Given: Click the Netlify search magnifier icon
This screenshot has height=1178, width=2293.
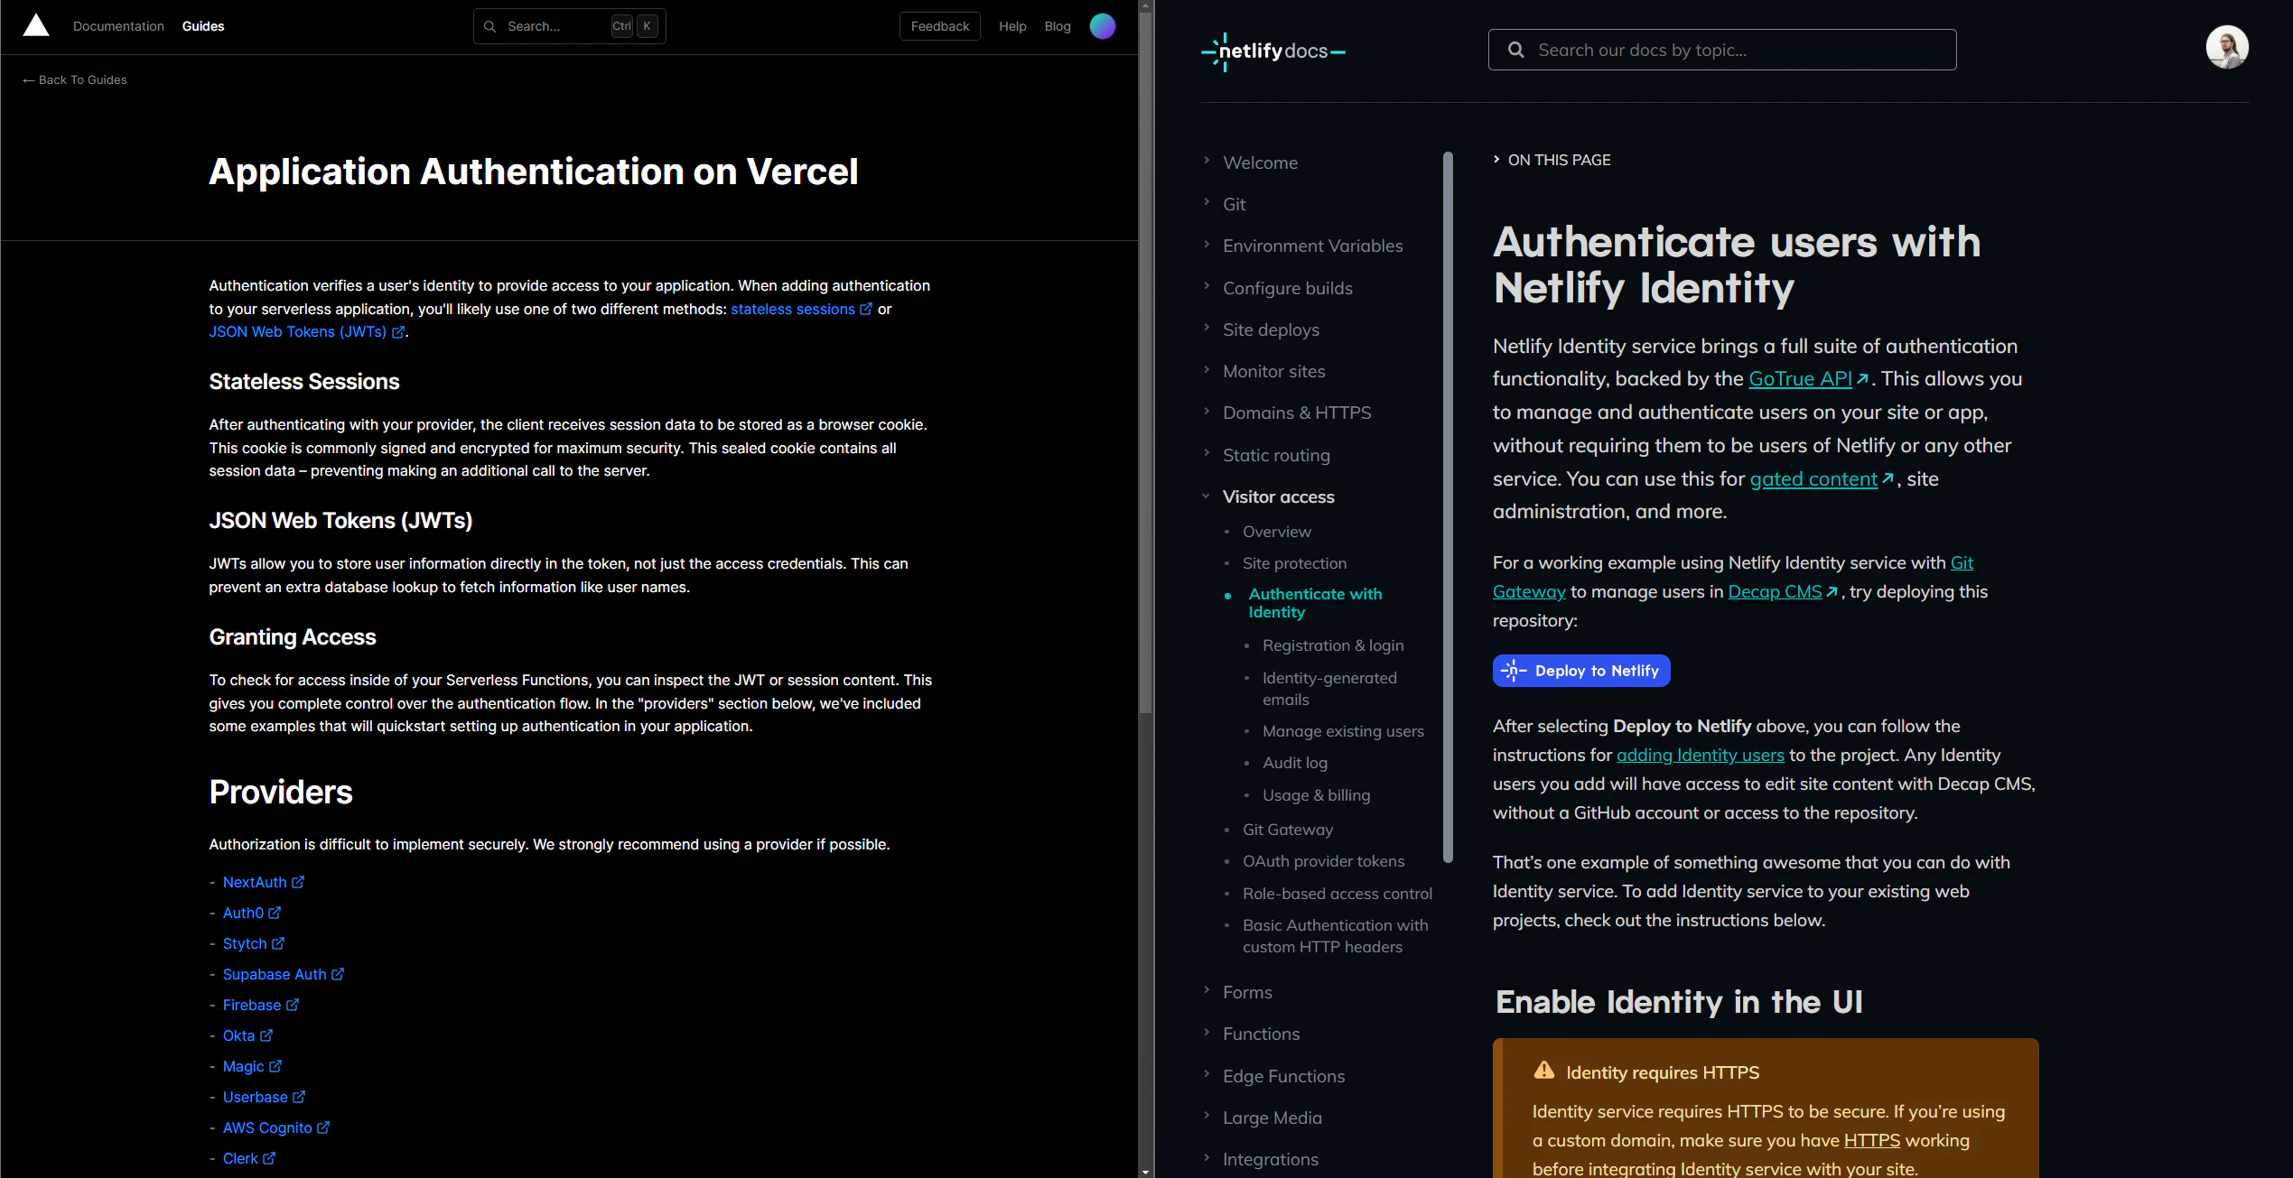Looking at the screenshot, I should [1516, 50].
